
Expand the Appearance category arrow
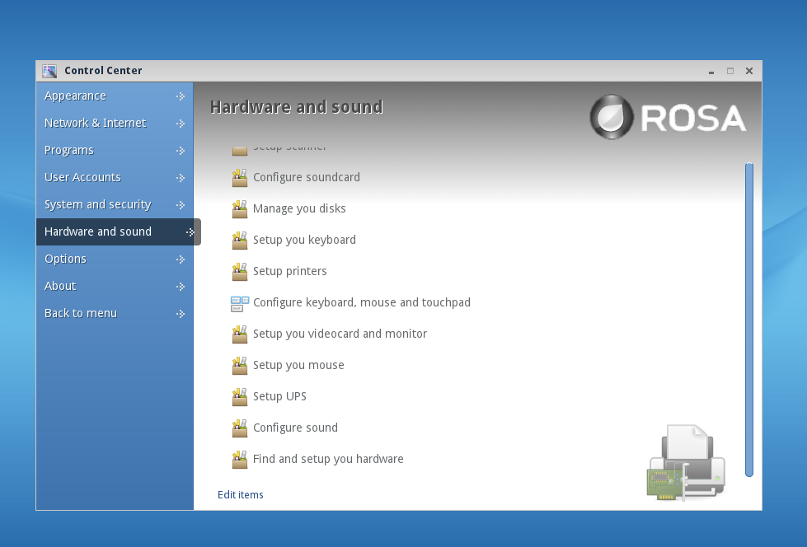pos(180,96)
